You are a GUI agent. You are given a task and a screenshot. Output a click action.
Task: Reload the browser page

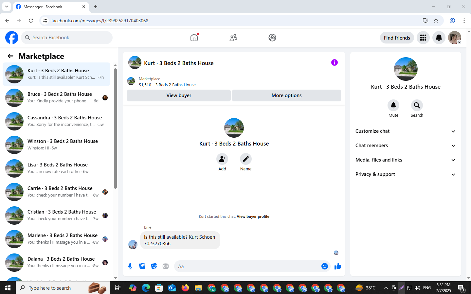pos(31,21)
